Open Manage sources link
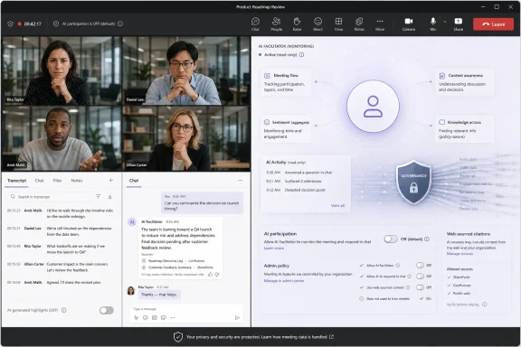The width and height of the screenshot is (521, 347). tap(459, 254)
